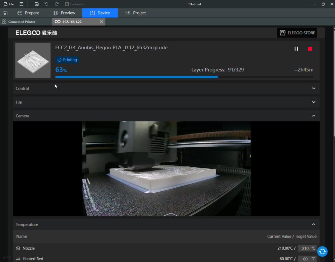Click the blue refresh sync button
The image size is (335, 262).
322,251
